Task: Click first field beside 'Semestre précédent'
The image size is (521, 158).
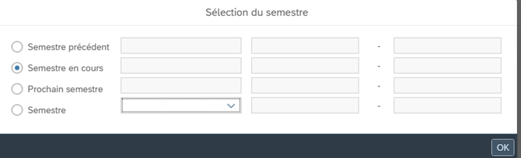Action: click(181, 46)
